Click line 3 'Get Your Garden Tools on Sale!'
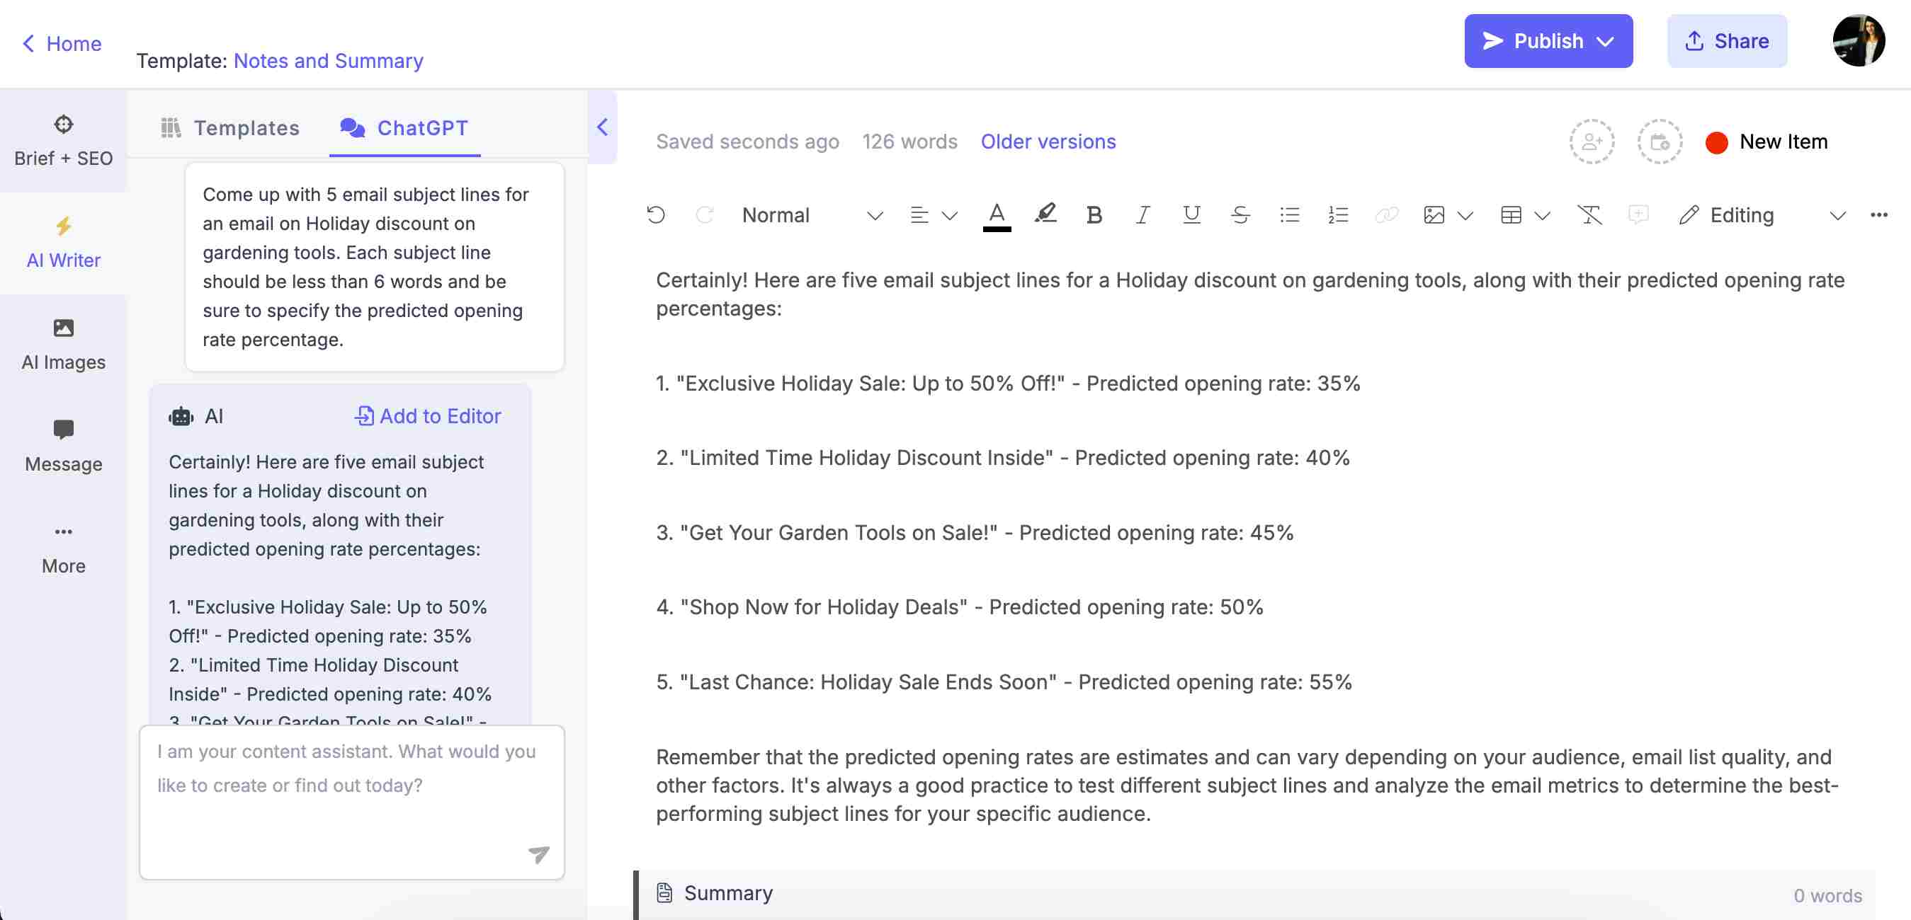The image size is (1911, 920). point(974,532)
